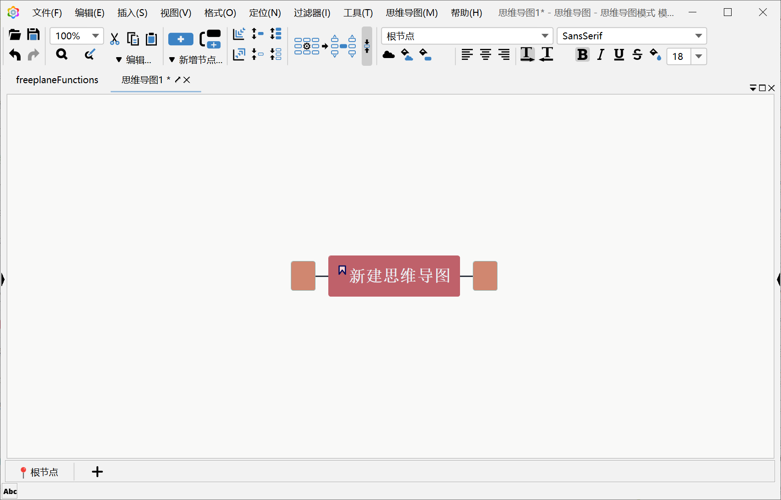Viewport: 781px width, 500px height.
Task: Select the root node 新建思维导图
Action: [x=394, y=276]
